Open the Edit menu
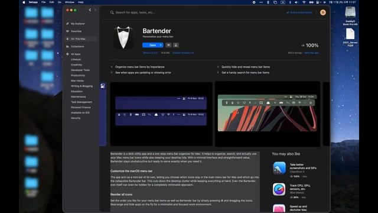Screen dimensions: 378x213 pyautogui.click(x=51, y=2)
